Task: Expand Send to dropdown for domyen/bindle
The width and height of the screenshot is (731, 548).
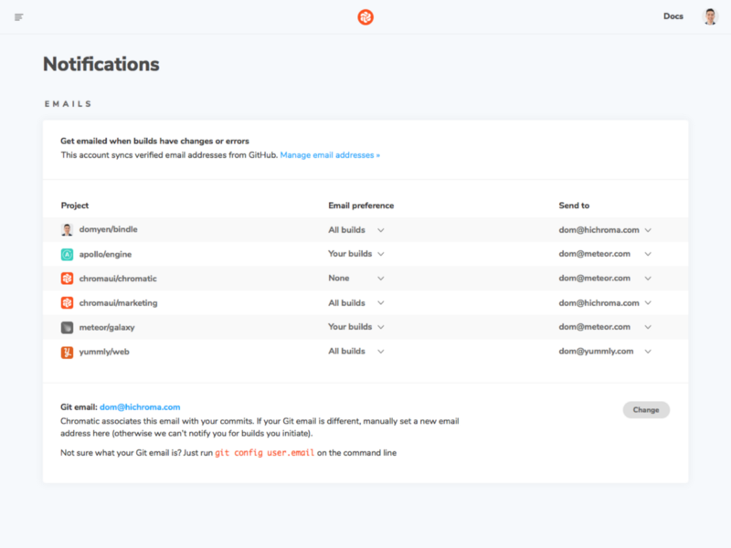Action: pos(605,230)
